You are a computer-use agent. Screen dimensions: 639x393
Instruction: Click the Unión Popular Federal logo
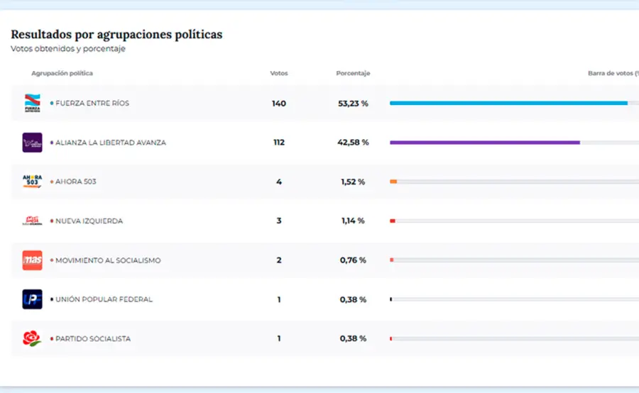tap(33, 299)
